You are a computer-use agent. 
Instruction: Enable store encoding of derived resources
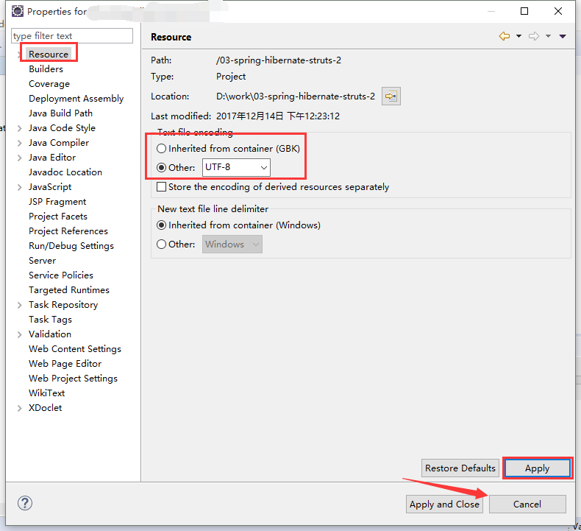[162, 187]
